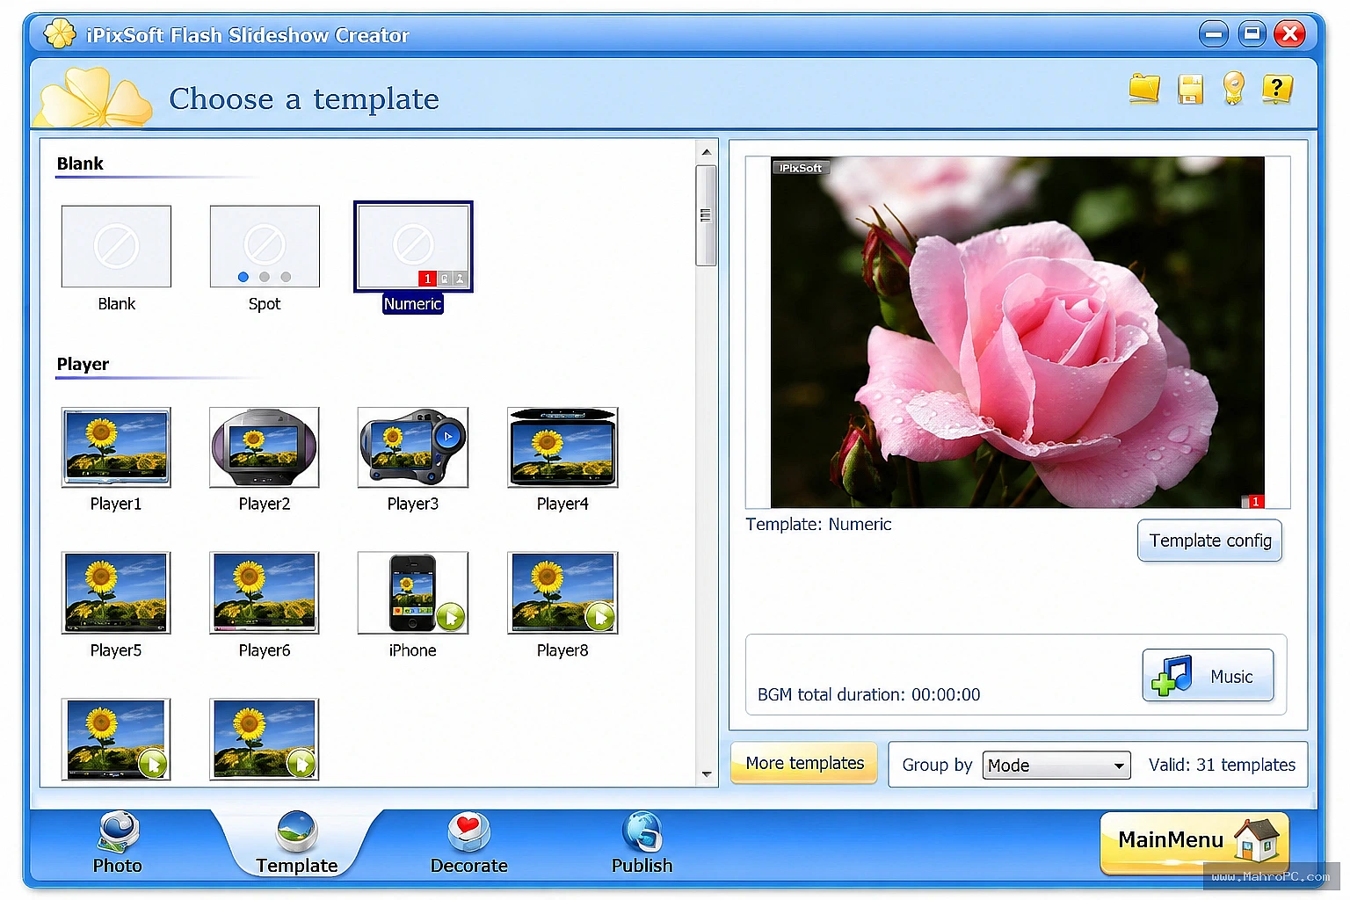
Task: Click the Numeric label under the thumbnail
Action: click(x=413, y=304)
